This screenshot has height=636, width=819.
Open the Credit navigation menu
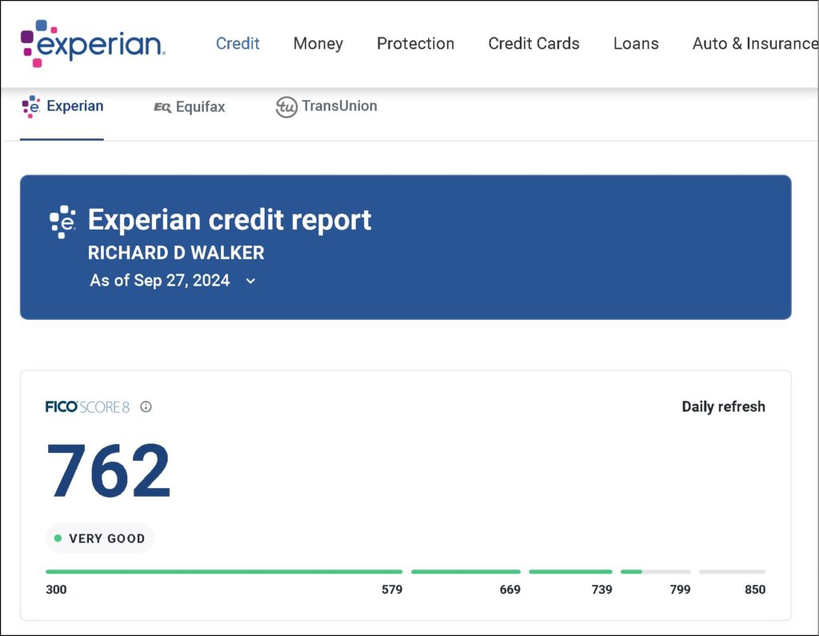238,43
